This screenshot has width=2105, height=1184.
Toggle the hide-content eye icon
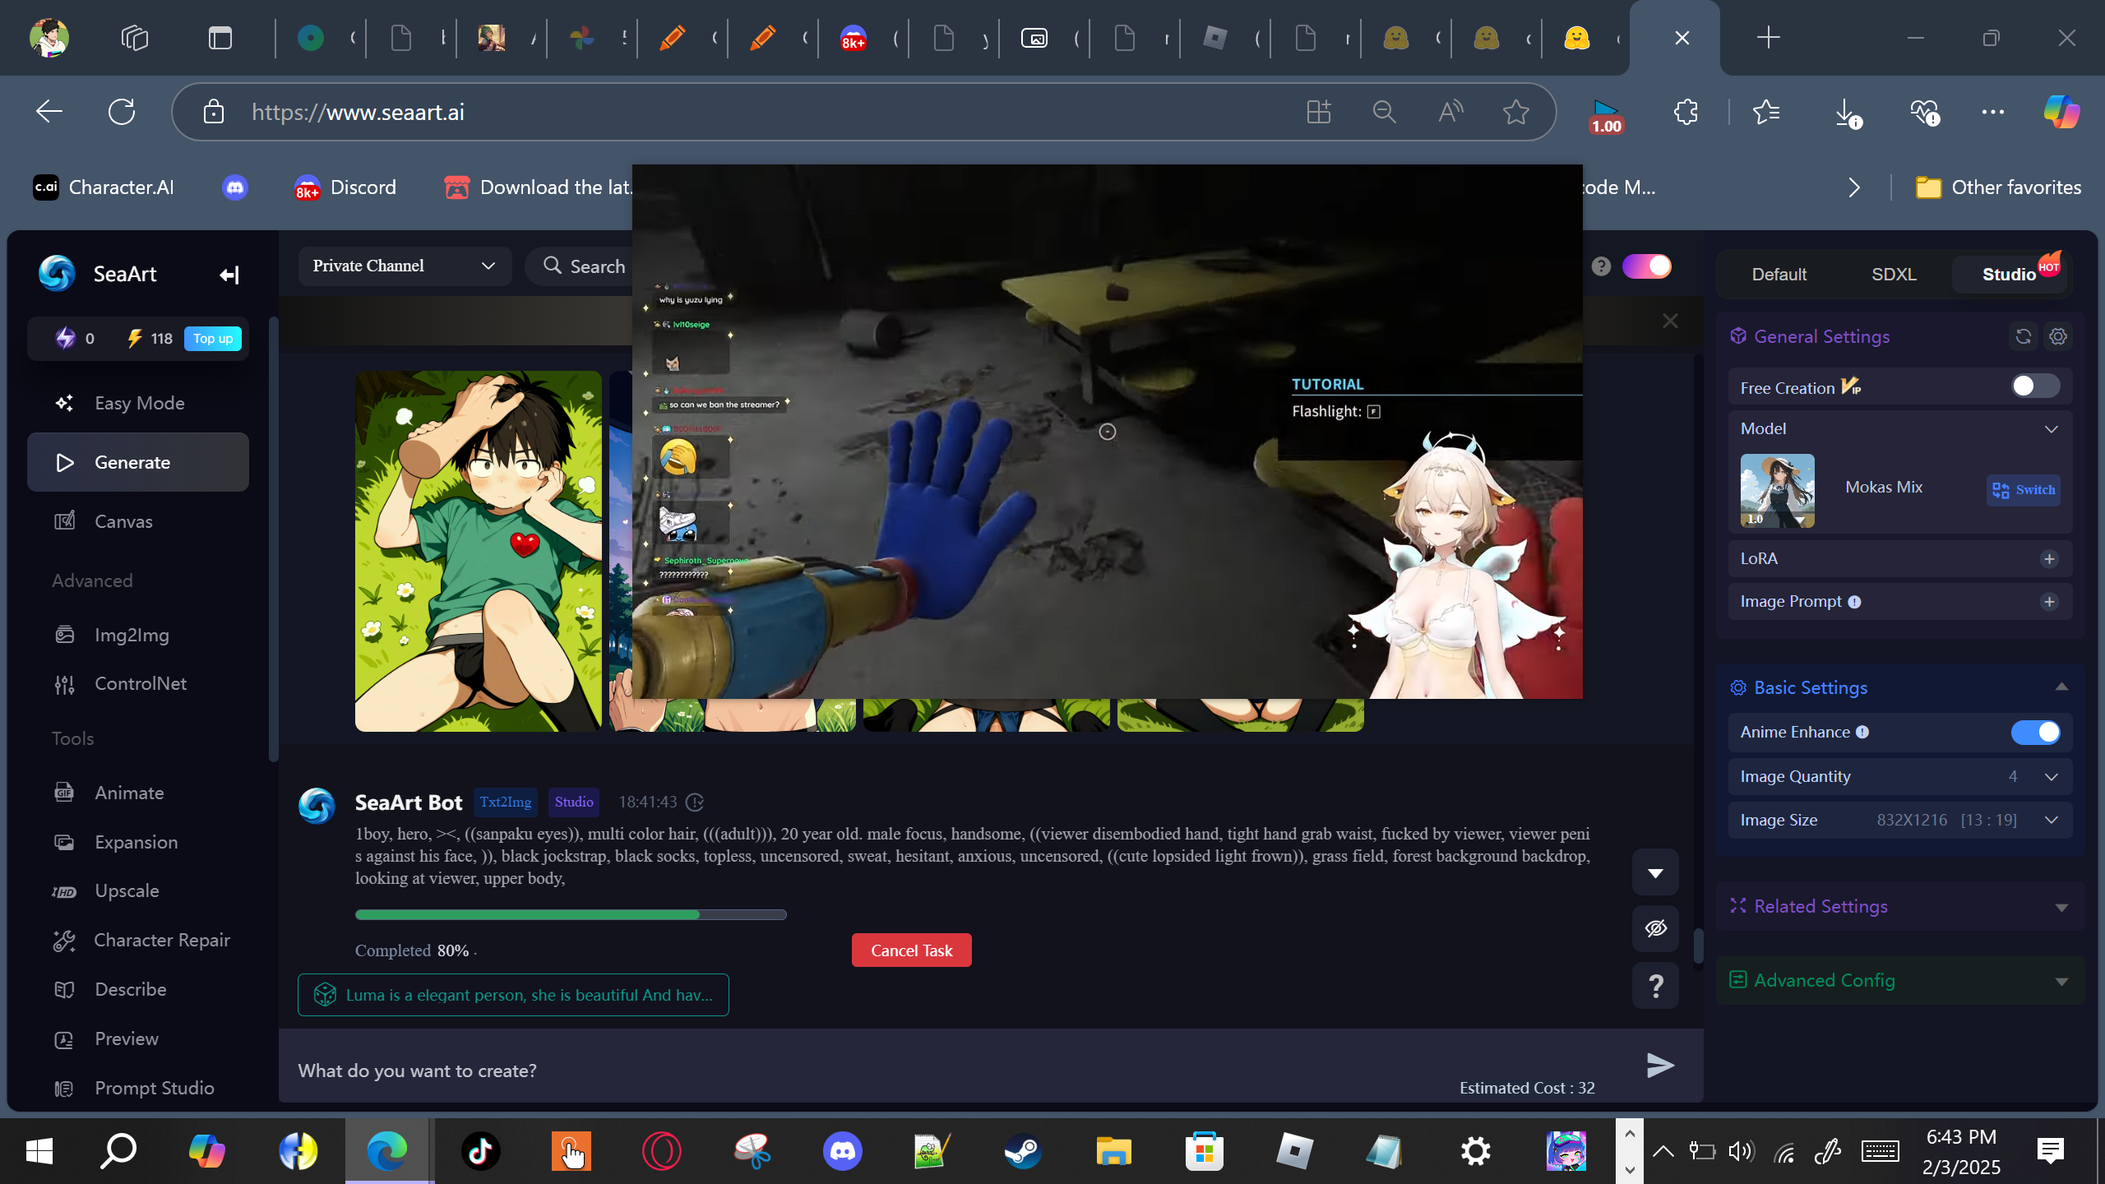(1655, 928)
